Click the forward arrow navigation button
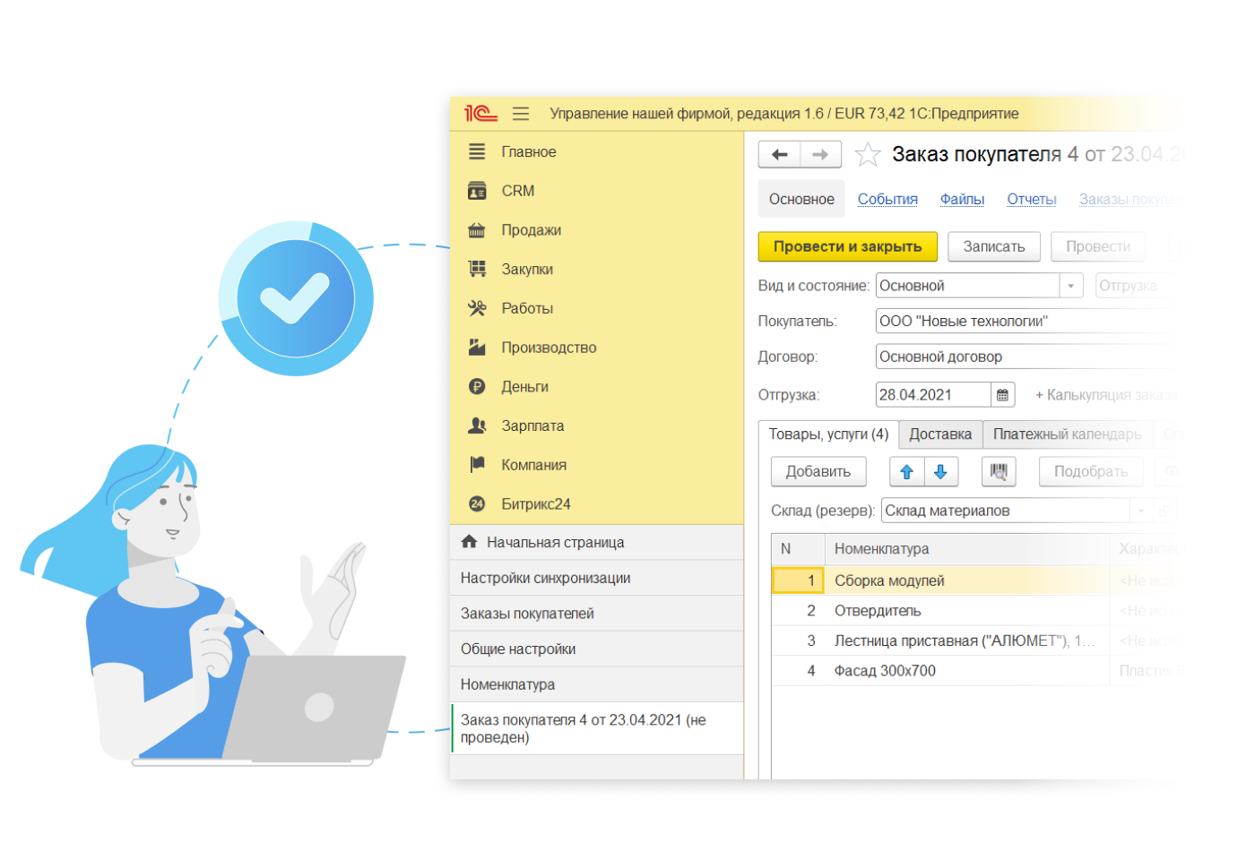The image size is (1255, 851). 820,155
